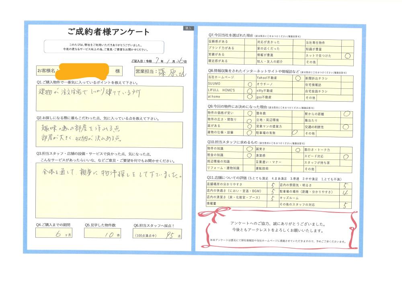Click the 周辺環境の知識 label
402x284 pixels.
(x=218, y=161)
